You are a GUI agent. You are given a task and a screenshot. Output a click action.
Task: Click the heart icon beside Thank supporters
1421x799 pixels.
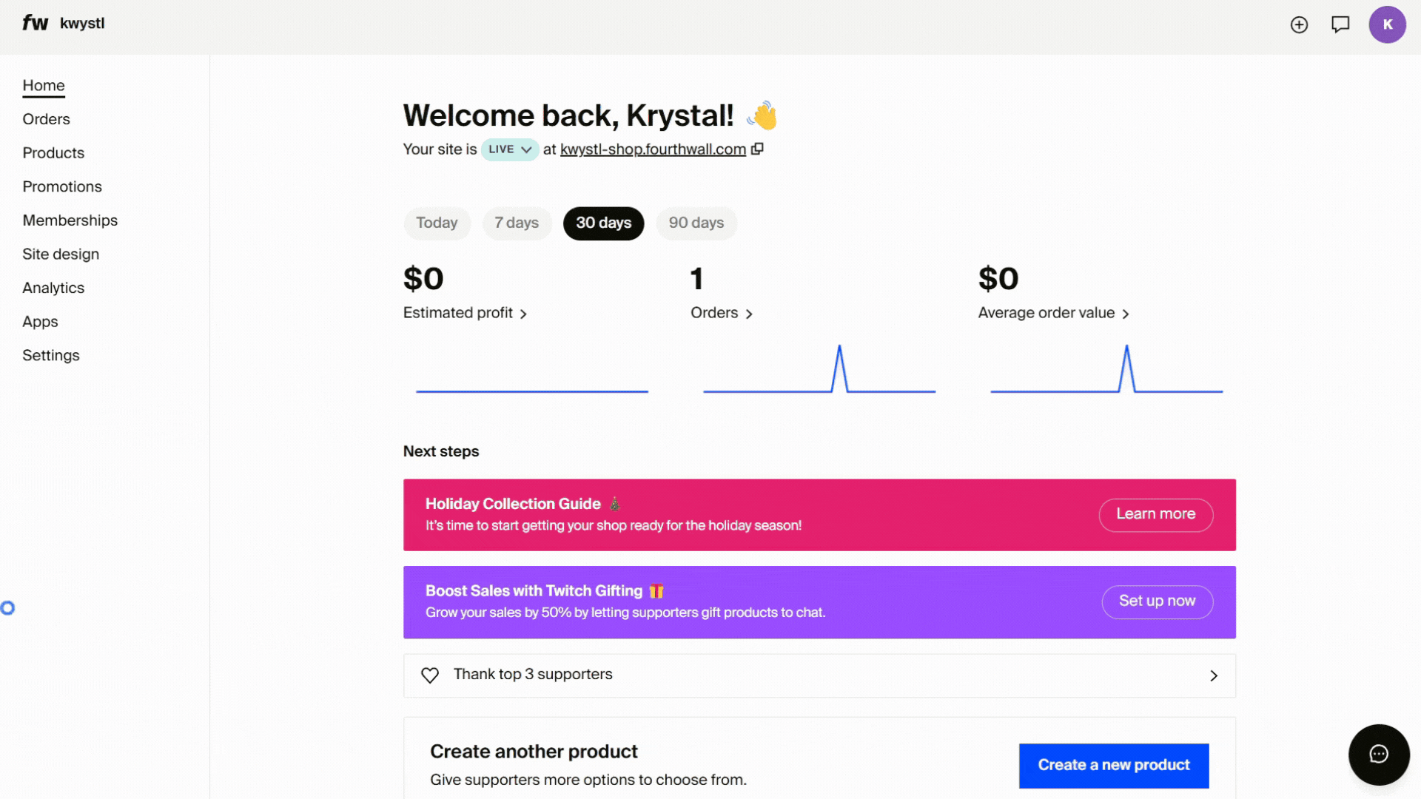430,675
